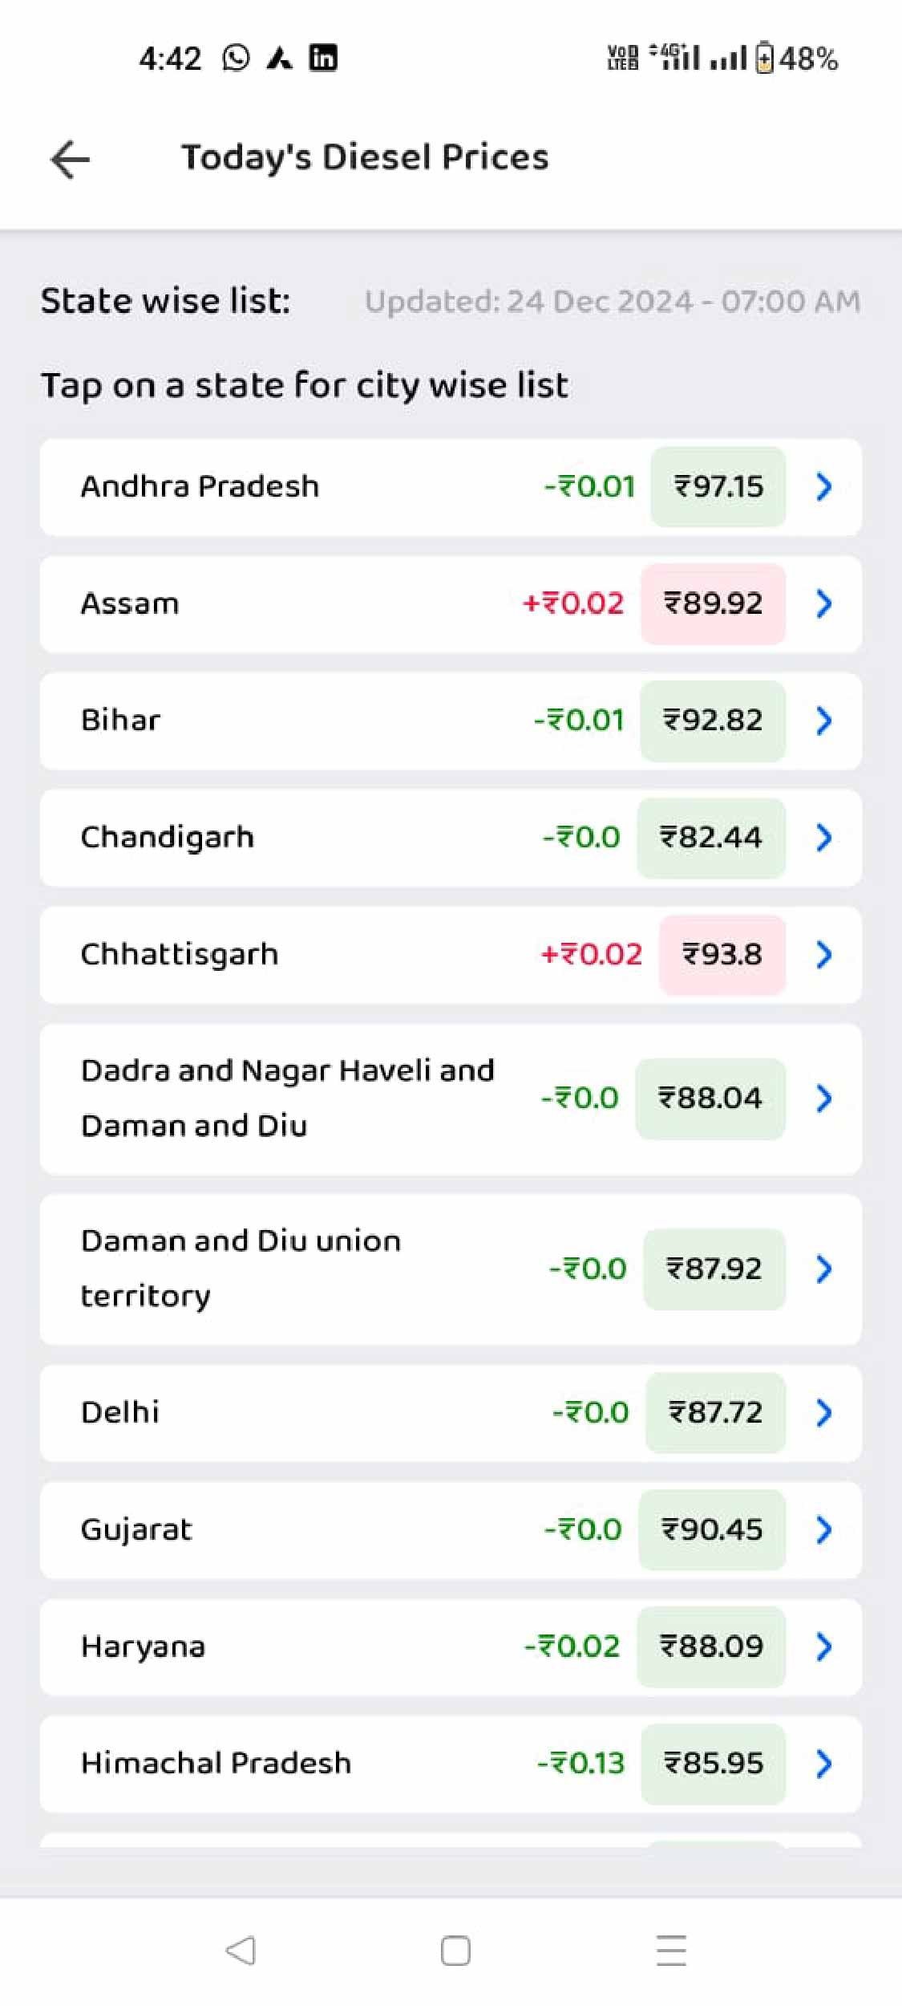The height and width of the screenshot is (2006, 902).
Task: Expand Chandigarh chevron arrow
Action: 823,838
